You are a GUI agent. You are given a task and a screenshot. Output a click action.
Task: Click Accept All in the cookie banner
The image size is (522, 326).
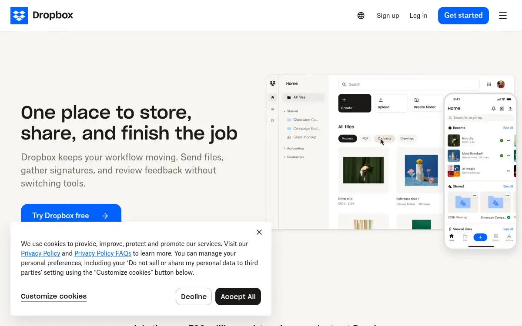tap(238, 296)
